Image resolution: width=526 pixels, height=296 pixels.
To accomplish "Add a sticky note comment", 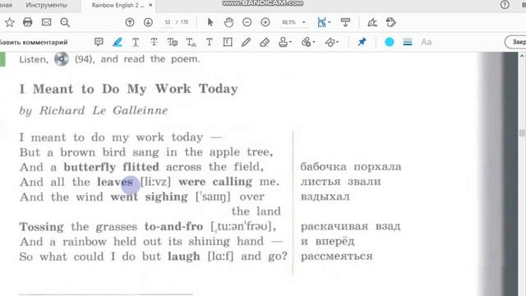I will tap(99, 42).
